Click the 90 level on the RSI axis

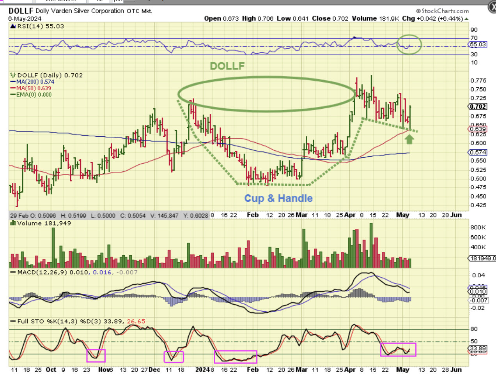pyautogui.click(x=474, y=30)
